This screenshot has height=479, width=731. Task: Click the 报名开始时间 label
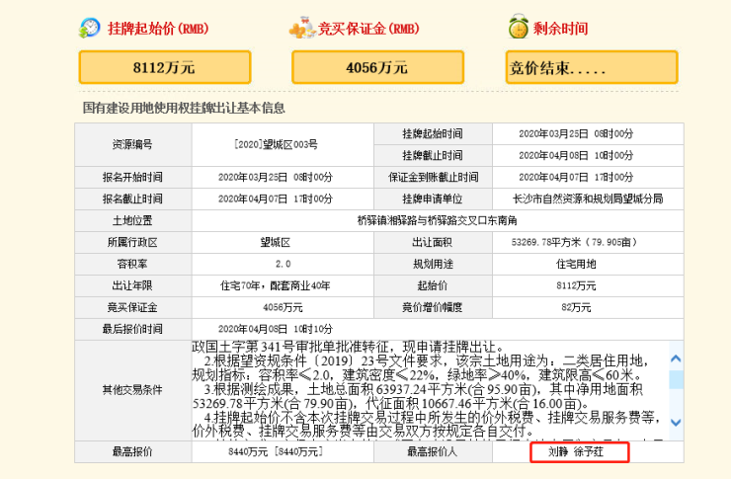point(133,177)
